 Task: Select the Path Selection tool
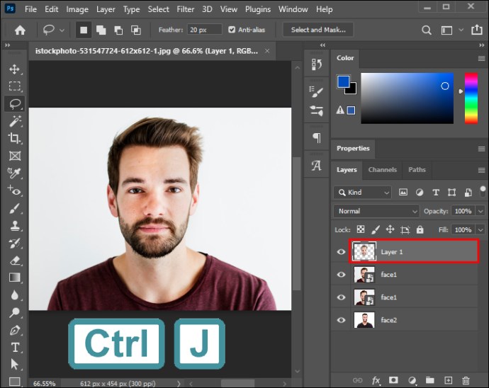[14, 365]
